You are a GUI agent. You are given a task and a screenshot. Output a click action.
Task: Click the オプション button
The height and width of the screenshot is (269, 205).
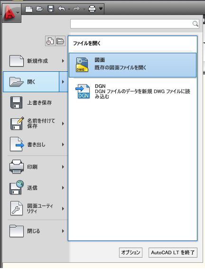pyautogui.click(x=130, y=252)
